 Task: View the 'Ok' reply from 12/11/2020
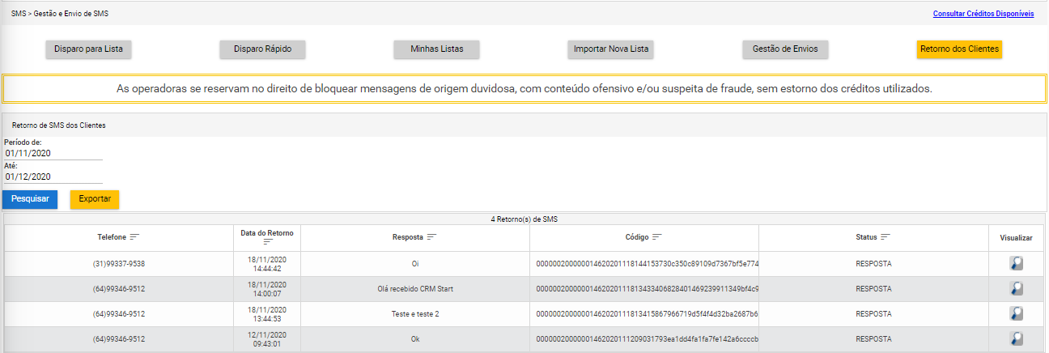point(1016,338)
